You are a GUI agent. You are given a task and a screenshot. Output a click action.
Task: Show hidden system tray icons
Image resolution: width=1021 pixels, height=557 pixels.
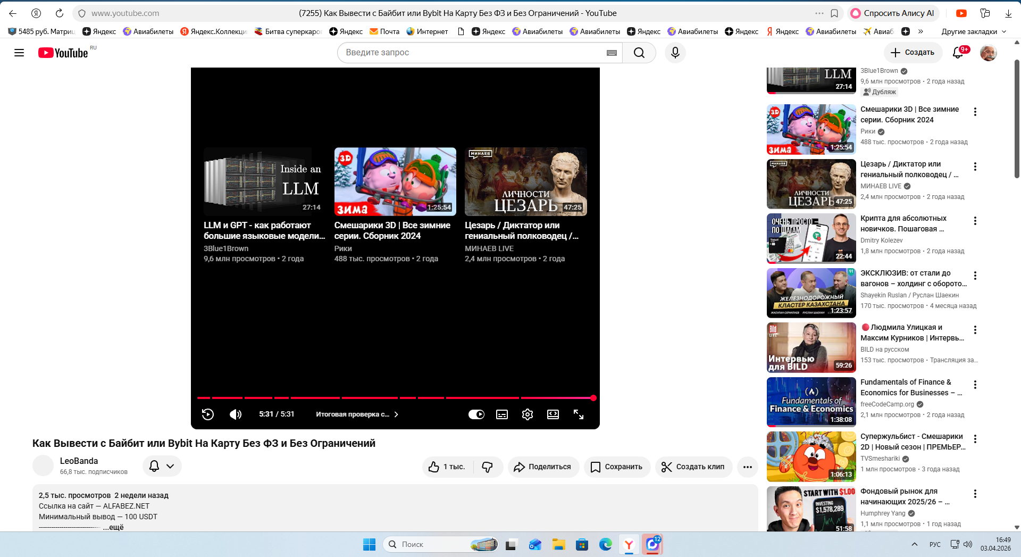915,544
